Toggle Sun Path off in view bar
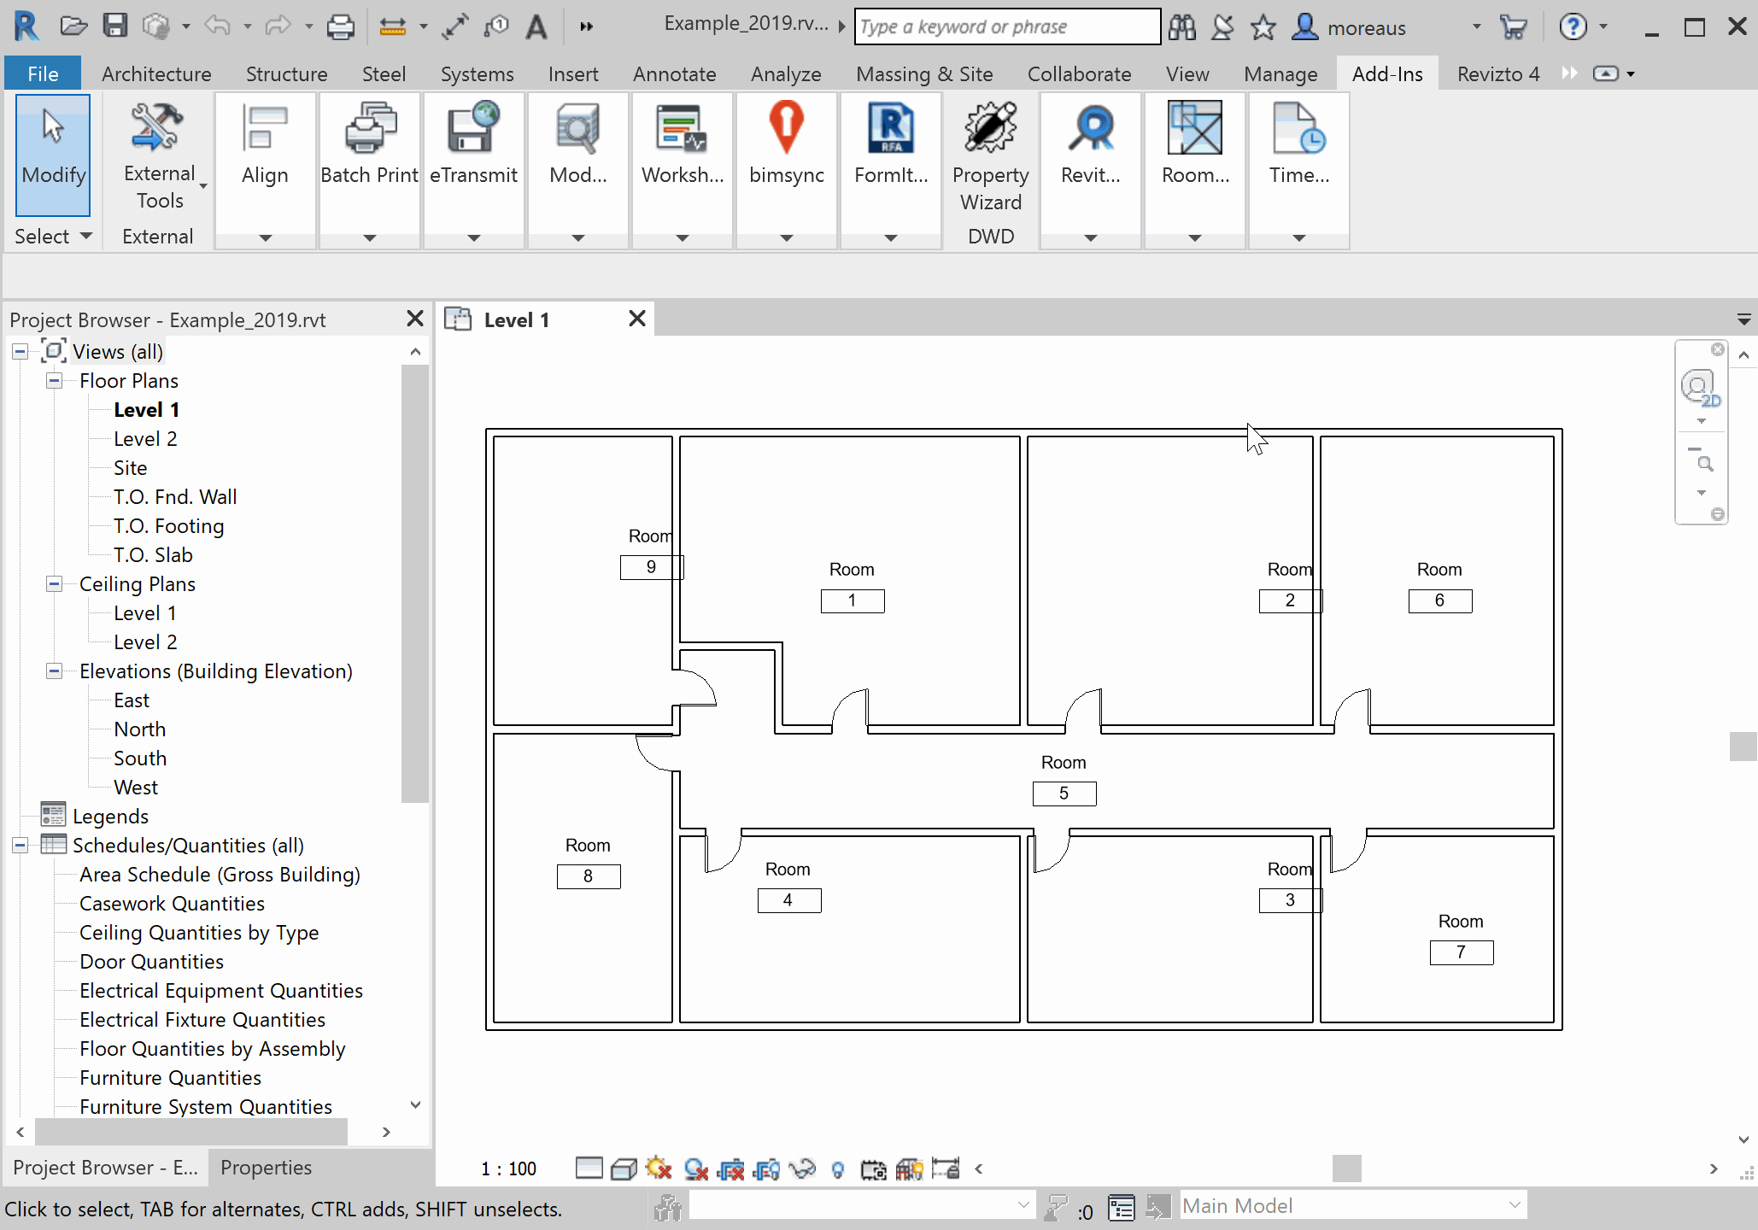Image resolution: width=1758 pixels, height=1230 pixels. tap(659, 1168)
